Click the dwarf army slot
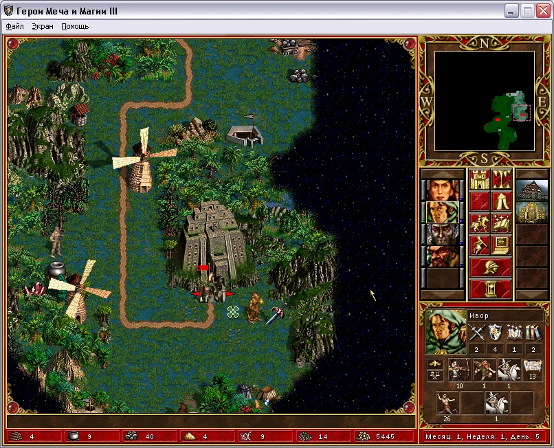This screenshot has width=554, height=448. pyautogui.click(x=485, y=370)
